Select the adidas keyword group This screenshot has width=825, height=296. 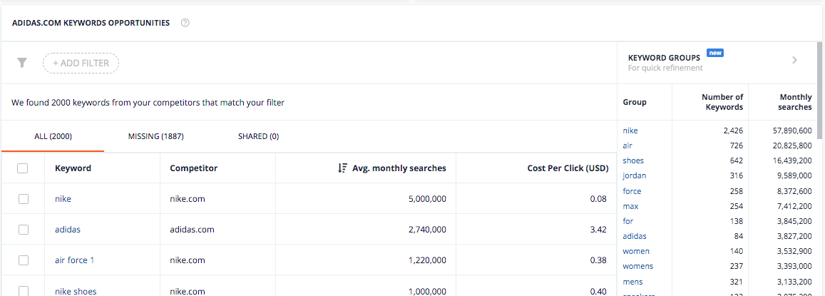pos(635,236)
